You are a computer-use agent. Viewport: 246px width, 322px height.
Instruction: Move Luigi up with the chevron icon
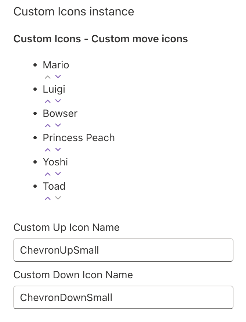[47, 101]
